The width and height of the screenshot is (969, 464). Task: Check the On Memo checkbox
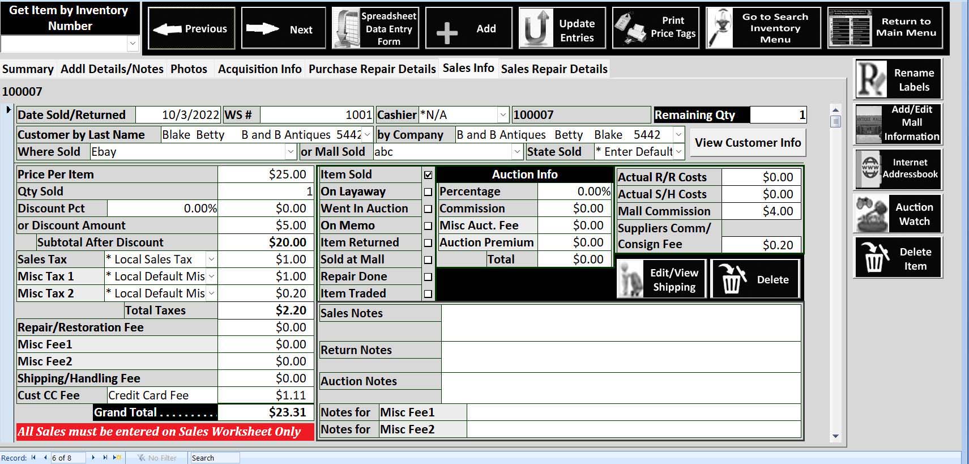pos(428,226)
